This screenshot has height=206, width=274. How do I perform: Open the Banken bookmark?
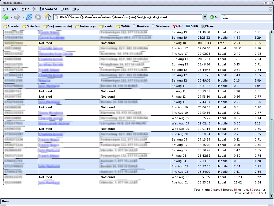pos(140,26)
